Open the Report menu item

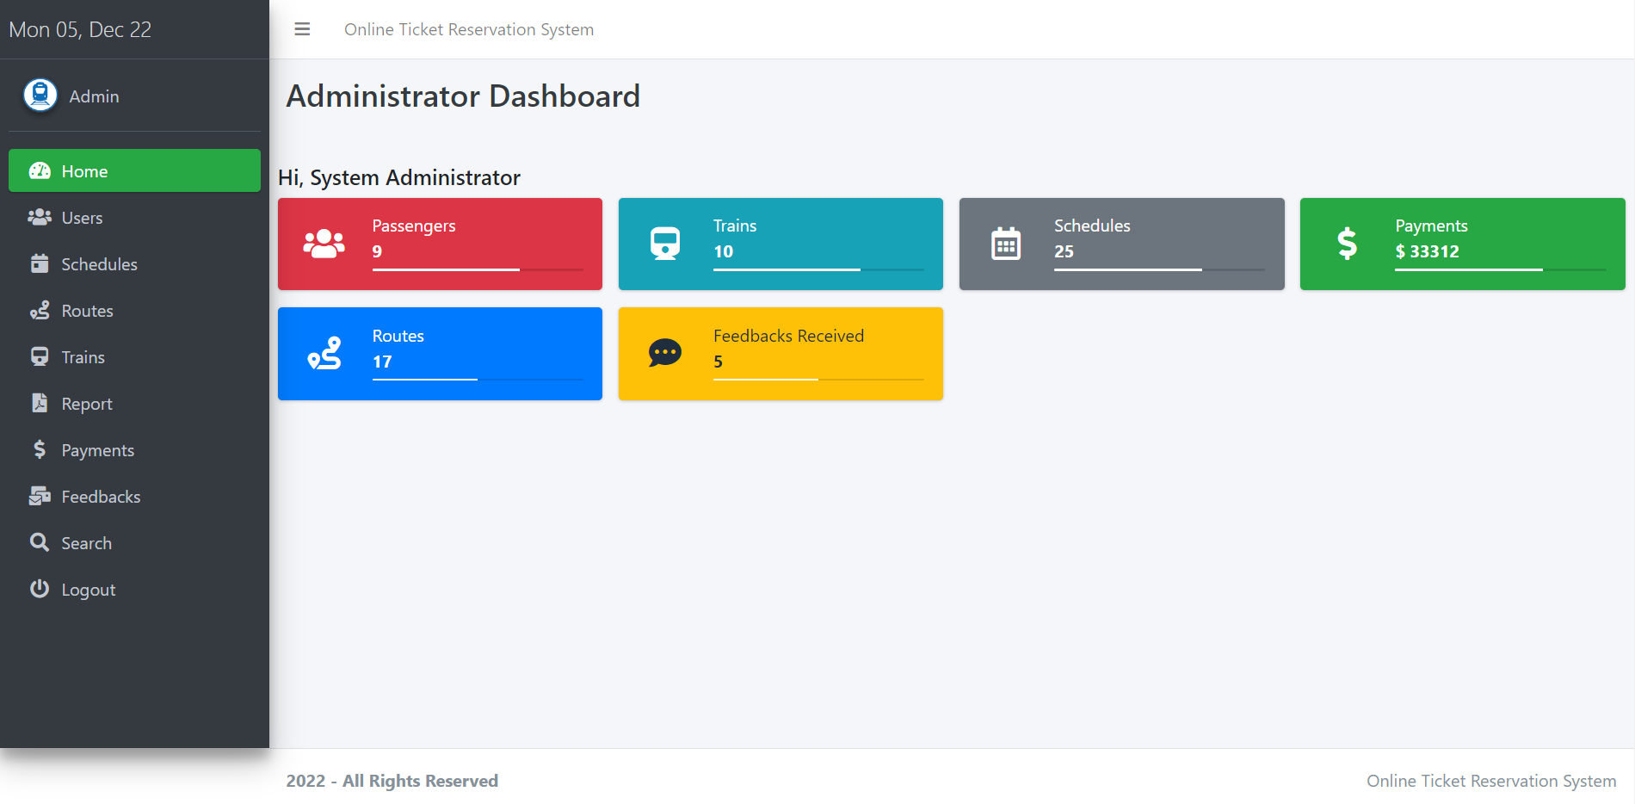[86, 404]
